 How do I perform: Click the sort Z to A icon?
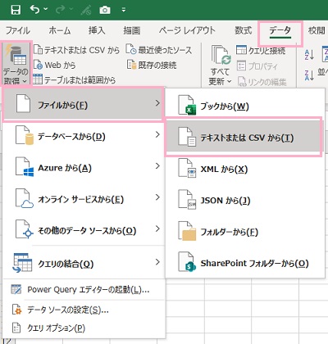pyautogui.click(x=309, y=75)
